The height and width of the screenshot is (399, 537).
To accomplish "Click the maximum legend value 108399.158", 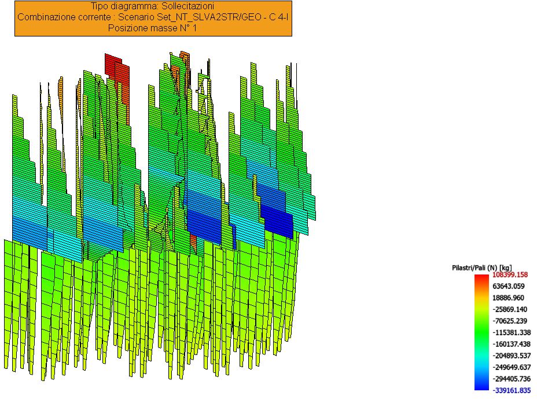I will point(510,274).
